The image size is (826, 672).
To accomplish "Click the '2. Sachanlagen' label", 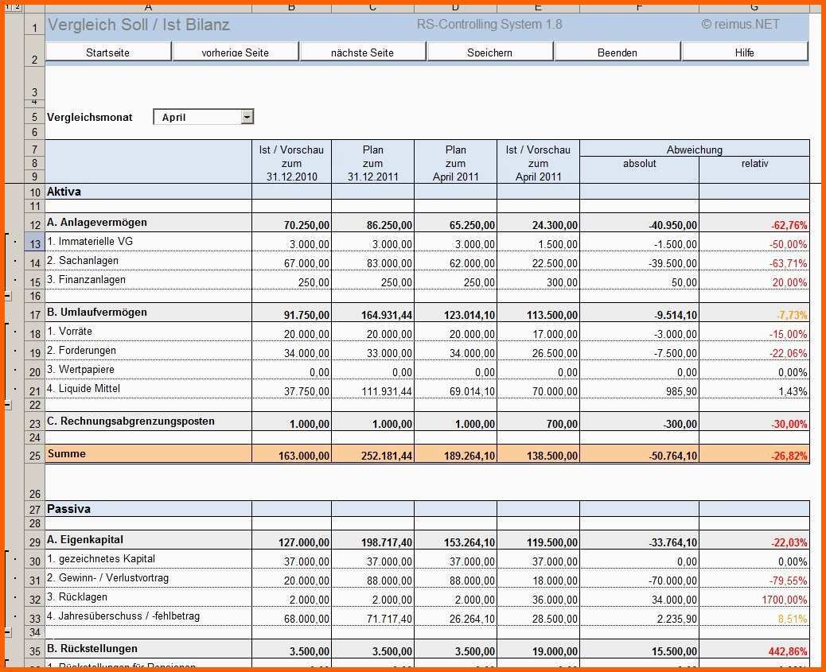I will click(83, 260).
